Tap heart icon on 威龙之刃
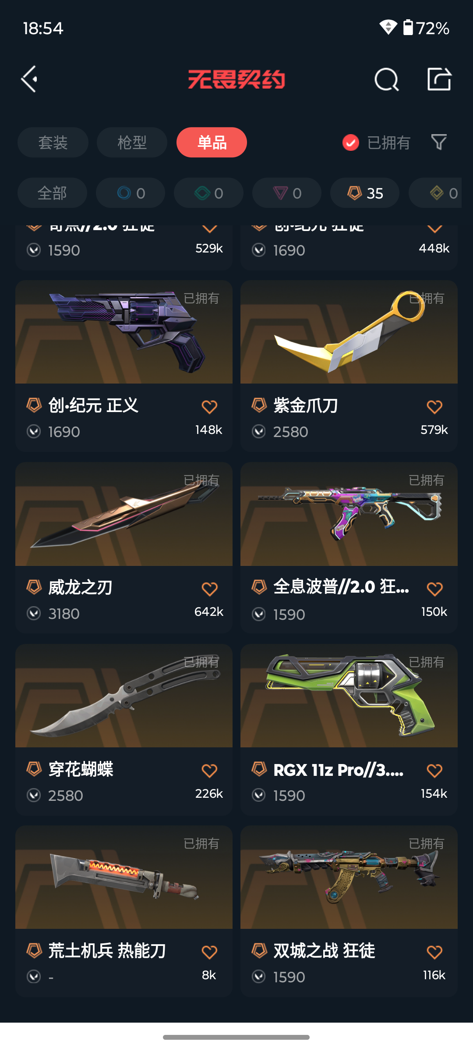This screenshot has width=473, height=1052. pyautogui.click(x=209, y=589)
